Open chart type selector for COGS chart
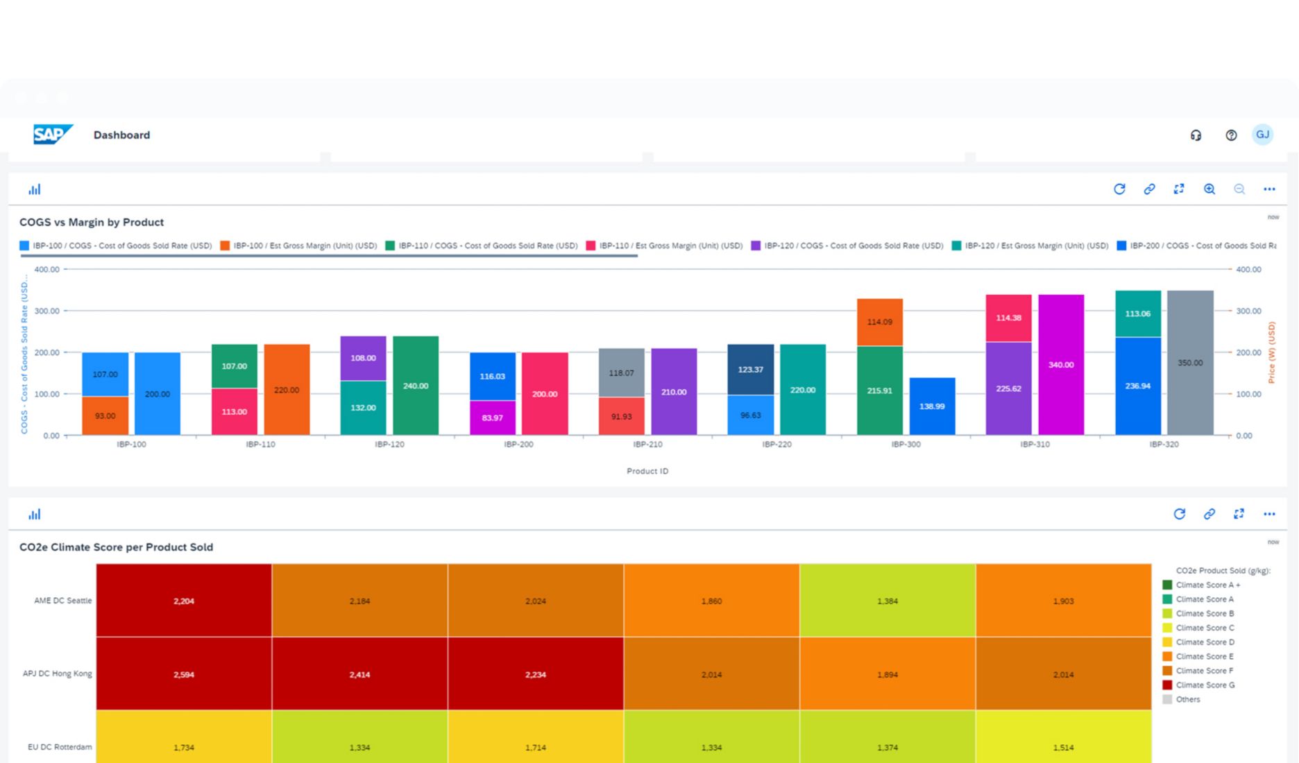Screen dimensions: 1299x763 pos(35,189)
